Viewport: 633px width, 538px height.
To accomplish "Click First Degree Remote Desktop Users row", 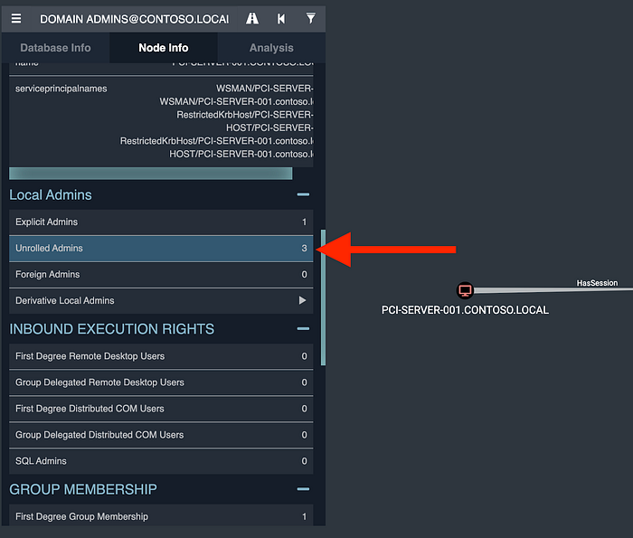I will point(161,356).
